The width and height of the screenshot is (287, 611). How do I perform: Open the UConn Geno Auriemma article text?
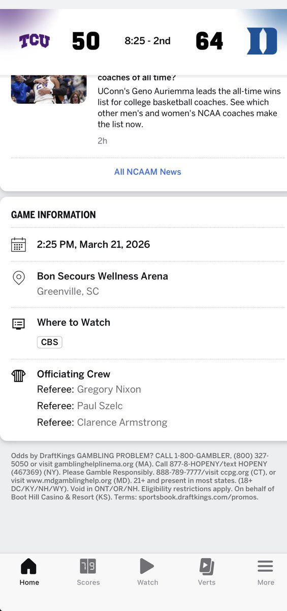coord(188,108)
